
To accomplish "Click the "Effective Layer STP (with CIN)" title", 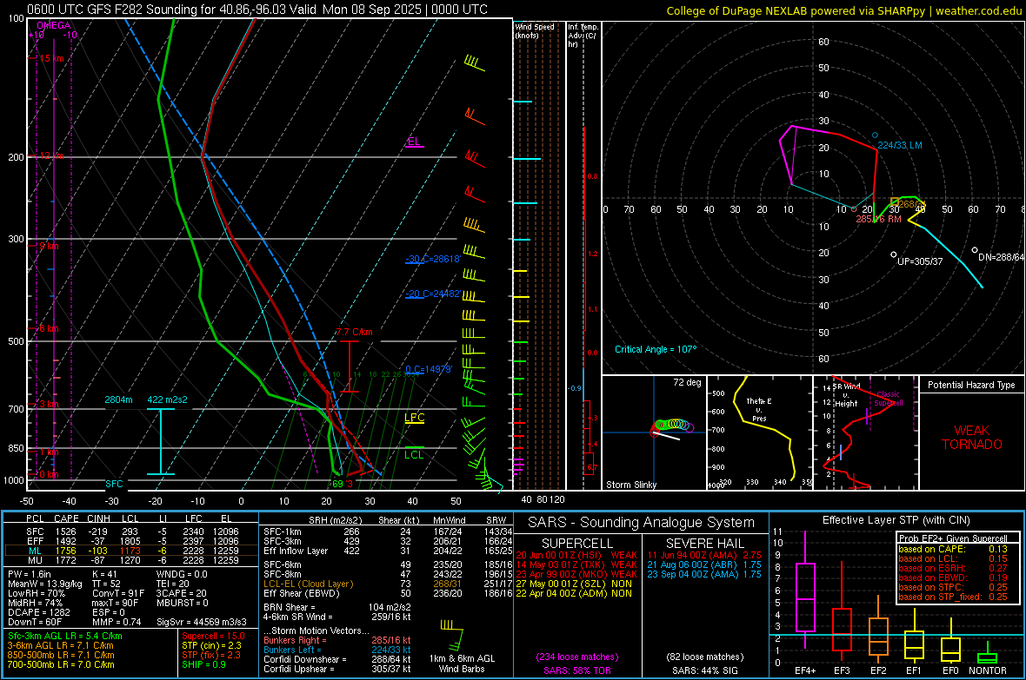I will [896, 520].
